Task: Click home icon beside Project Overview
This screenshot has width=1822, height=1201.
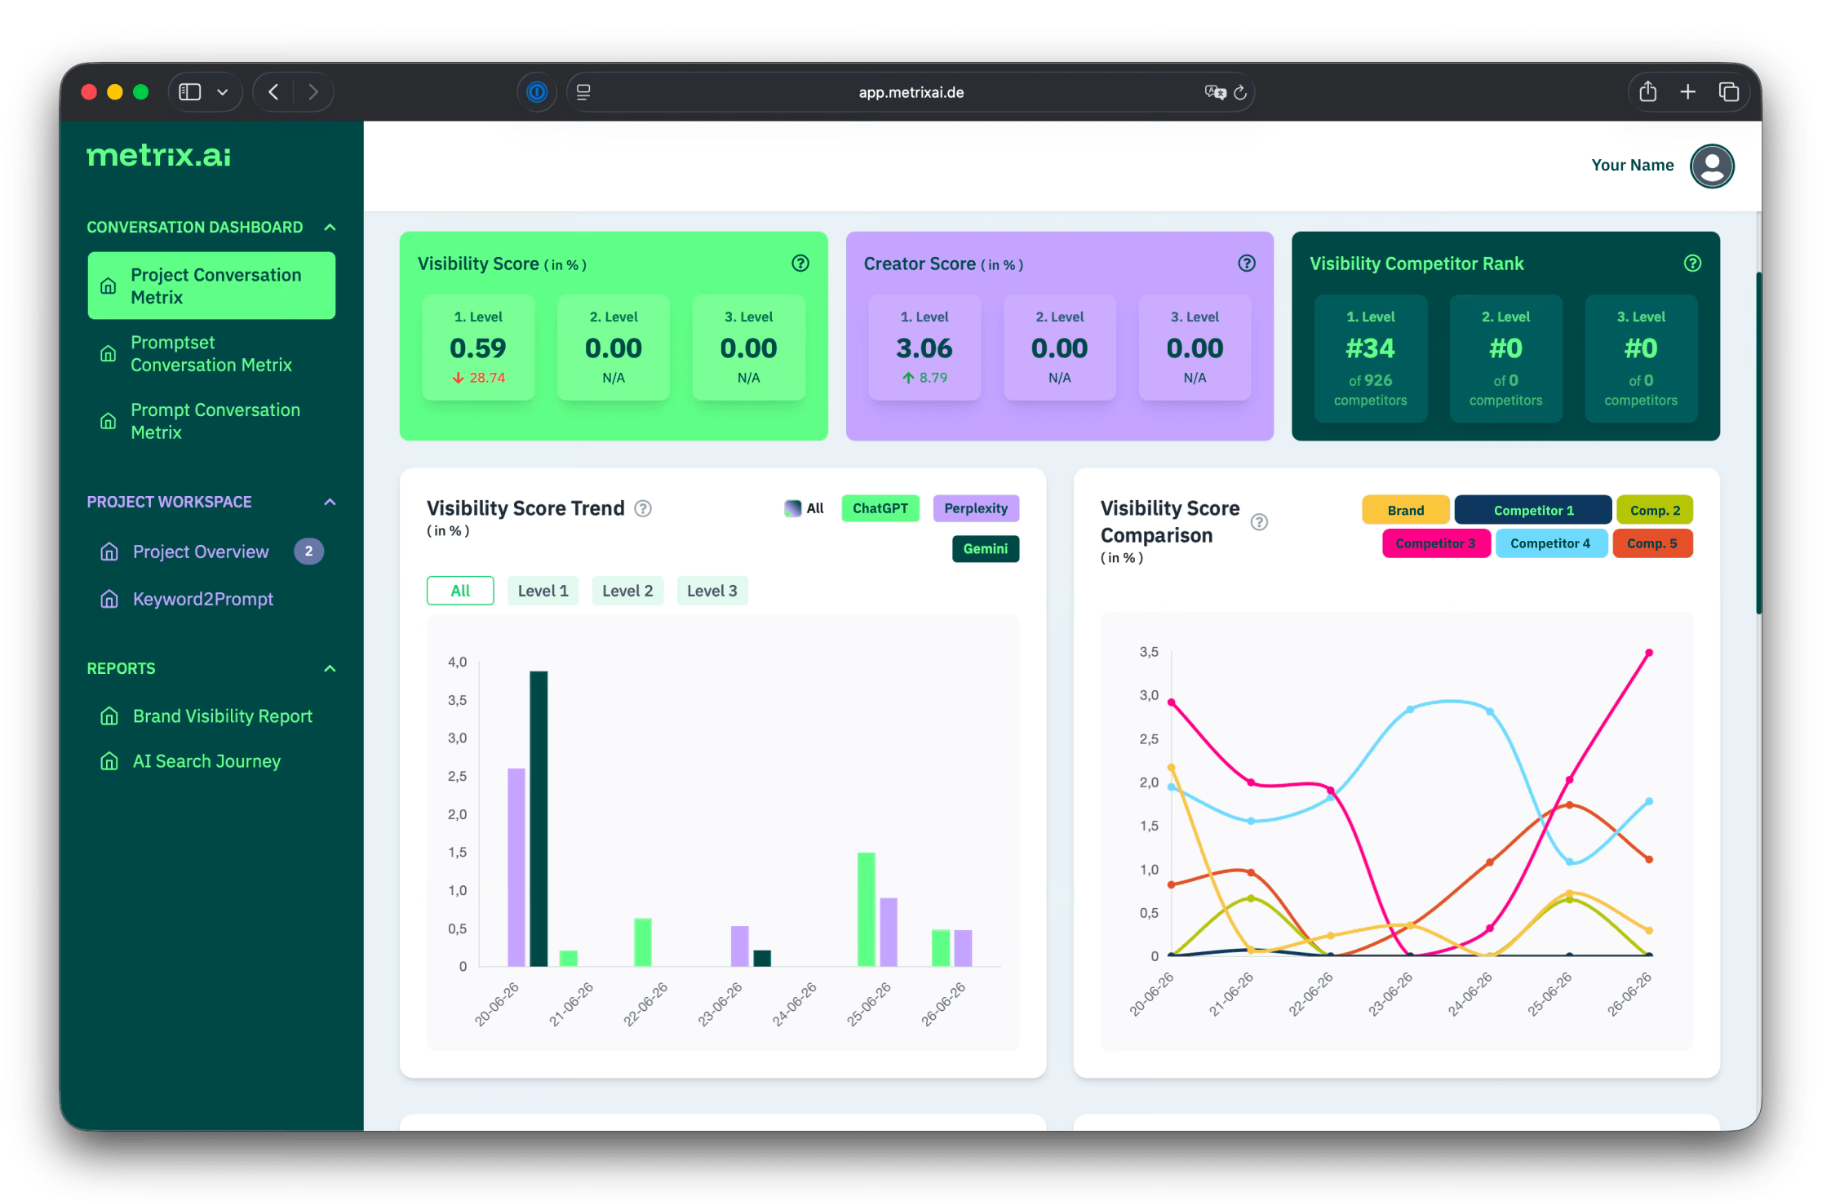Action: tap(109, 552)
